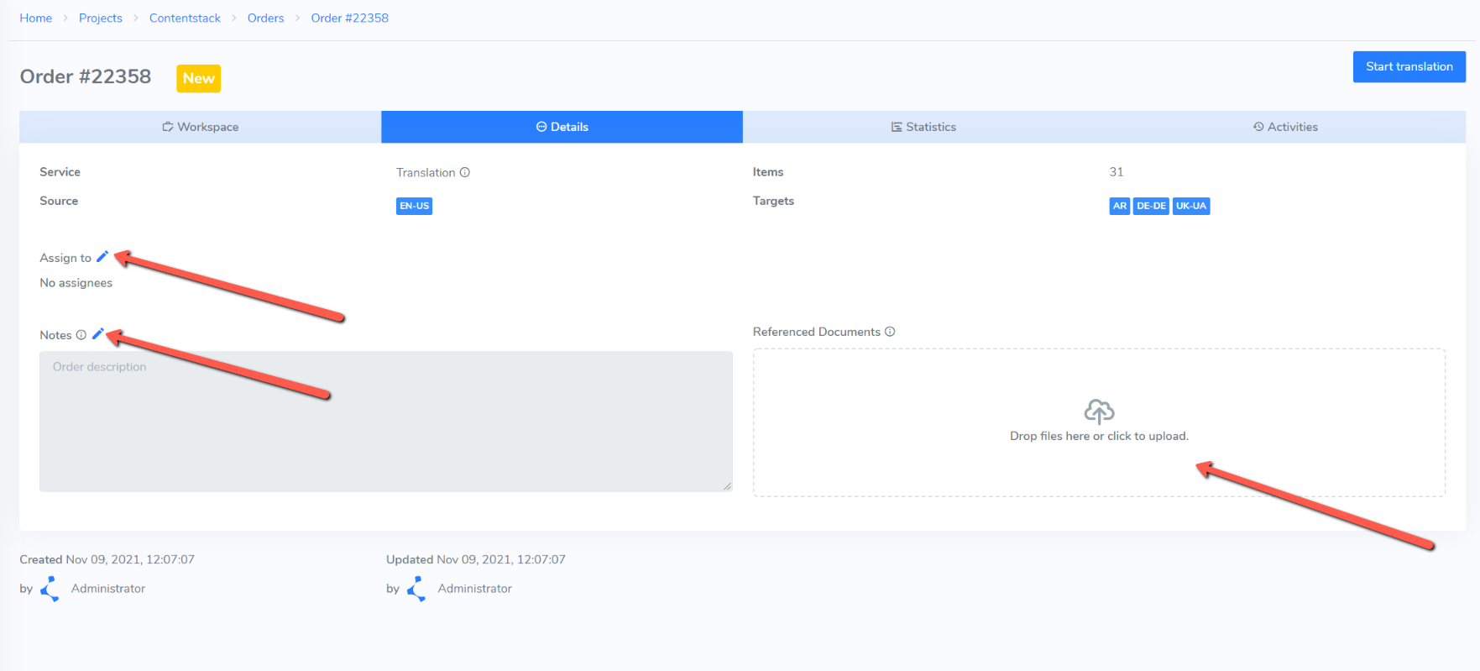Open Contentstack breadcrumb link

pos(185,18)
